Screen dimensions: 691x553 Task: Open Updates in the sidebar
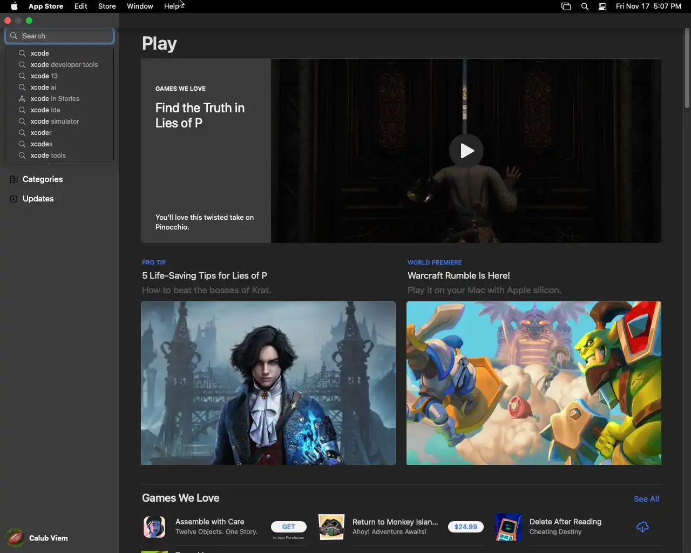[x=59, y=199]
